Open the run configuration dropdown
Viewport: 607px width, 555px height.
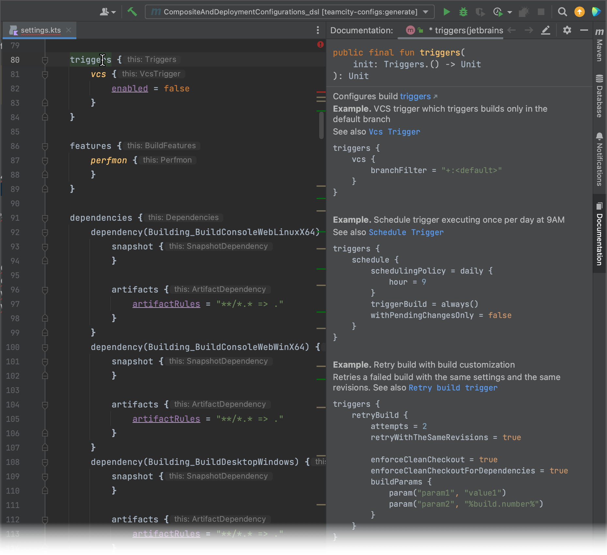[x=425, y=12]
